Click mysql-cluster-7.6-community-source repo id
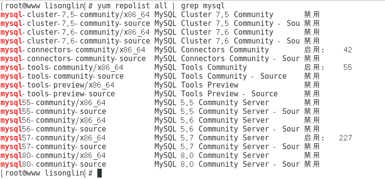The image size is (385, 179). pos(75,41)
